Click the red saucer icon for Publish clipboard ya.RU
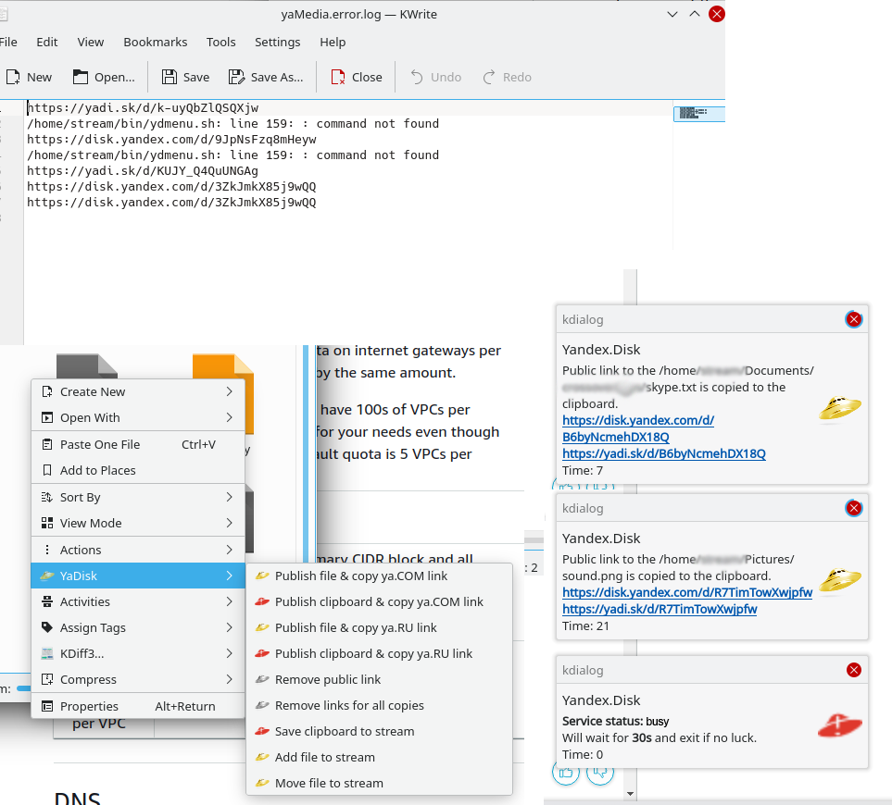 (262, 653)
